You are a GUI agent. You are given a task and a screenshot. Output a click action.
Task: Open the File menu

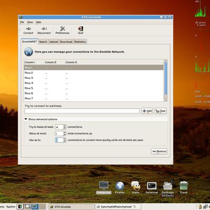[x=22, y=22]
